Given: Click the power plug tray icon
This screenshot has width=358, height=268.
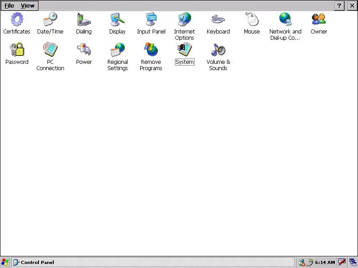Looking at the screenshot, I should (x=310, y=263).
